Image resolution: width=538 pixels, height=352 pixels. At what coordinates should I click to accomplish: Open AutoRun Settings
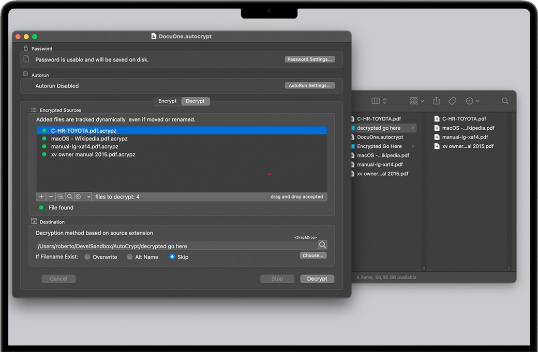pyautogui.click(x=309, y=86)
